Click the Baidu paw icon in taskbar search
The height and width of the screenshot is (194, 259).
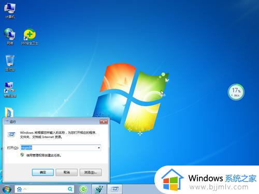coord(19,189)
